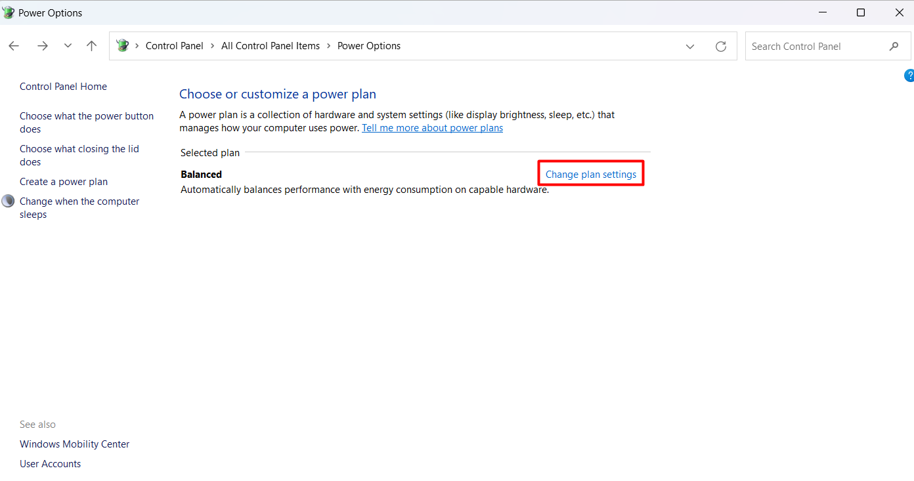Refresh the Power Options page
The image size is (914, 481).
click(x=721, y=46)
